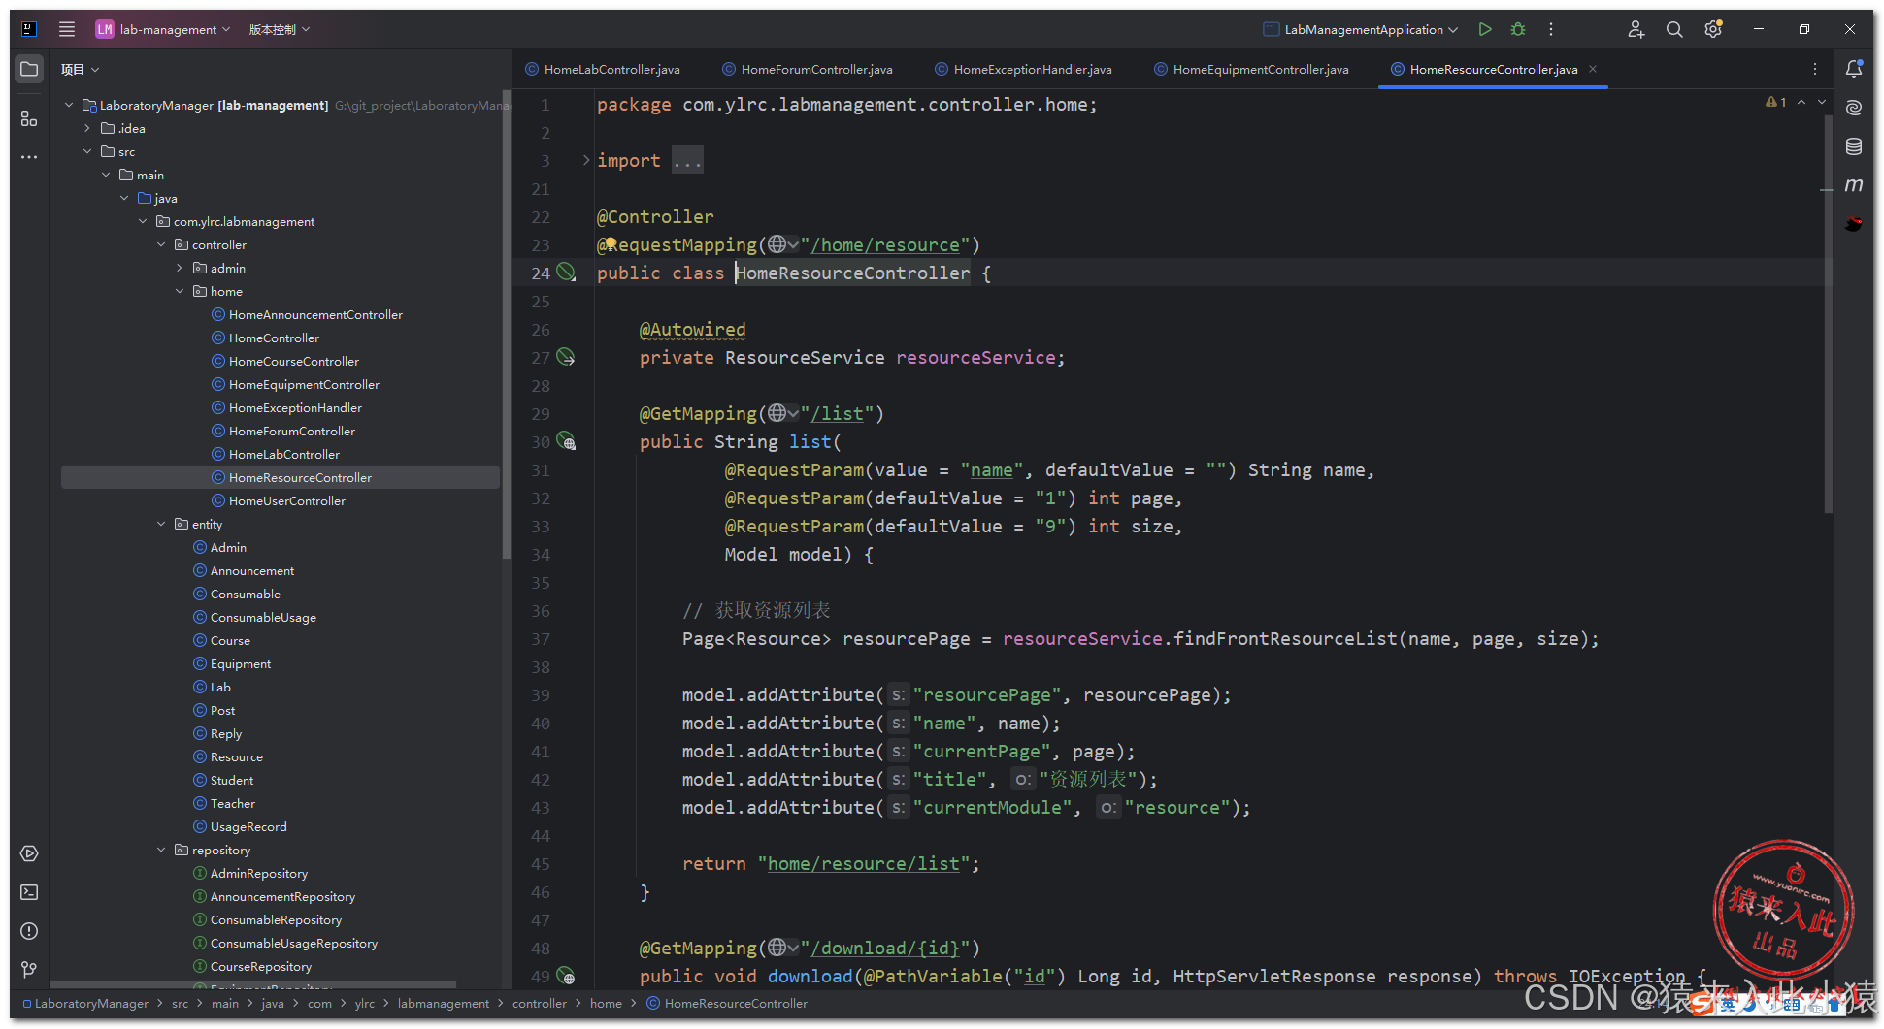Collapse the repository package

click(161, 850)
